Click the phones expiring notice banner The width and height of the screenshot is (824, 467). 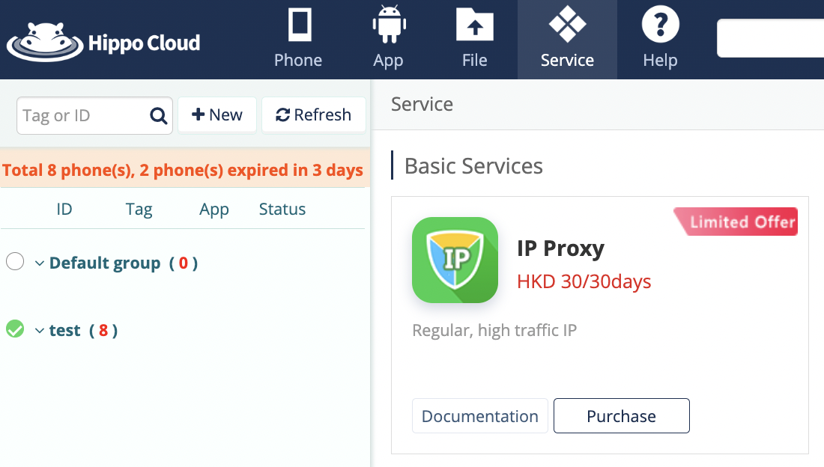(x=184, y=170)
